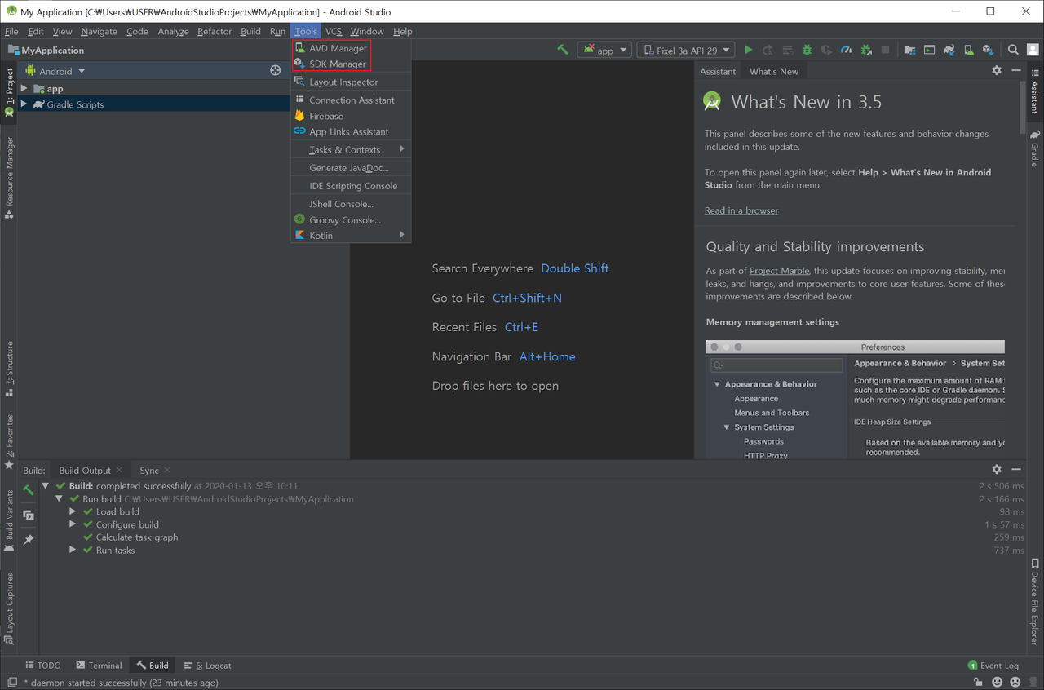The width and height of the screenshot is (1044, 690).
Task: Follow the Project Marble link
Action: pos(780,271)
